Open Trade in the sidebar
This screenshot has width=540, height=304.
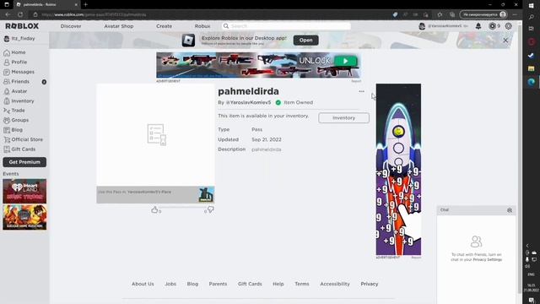(x=14, y=111)
